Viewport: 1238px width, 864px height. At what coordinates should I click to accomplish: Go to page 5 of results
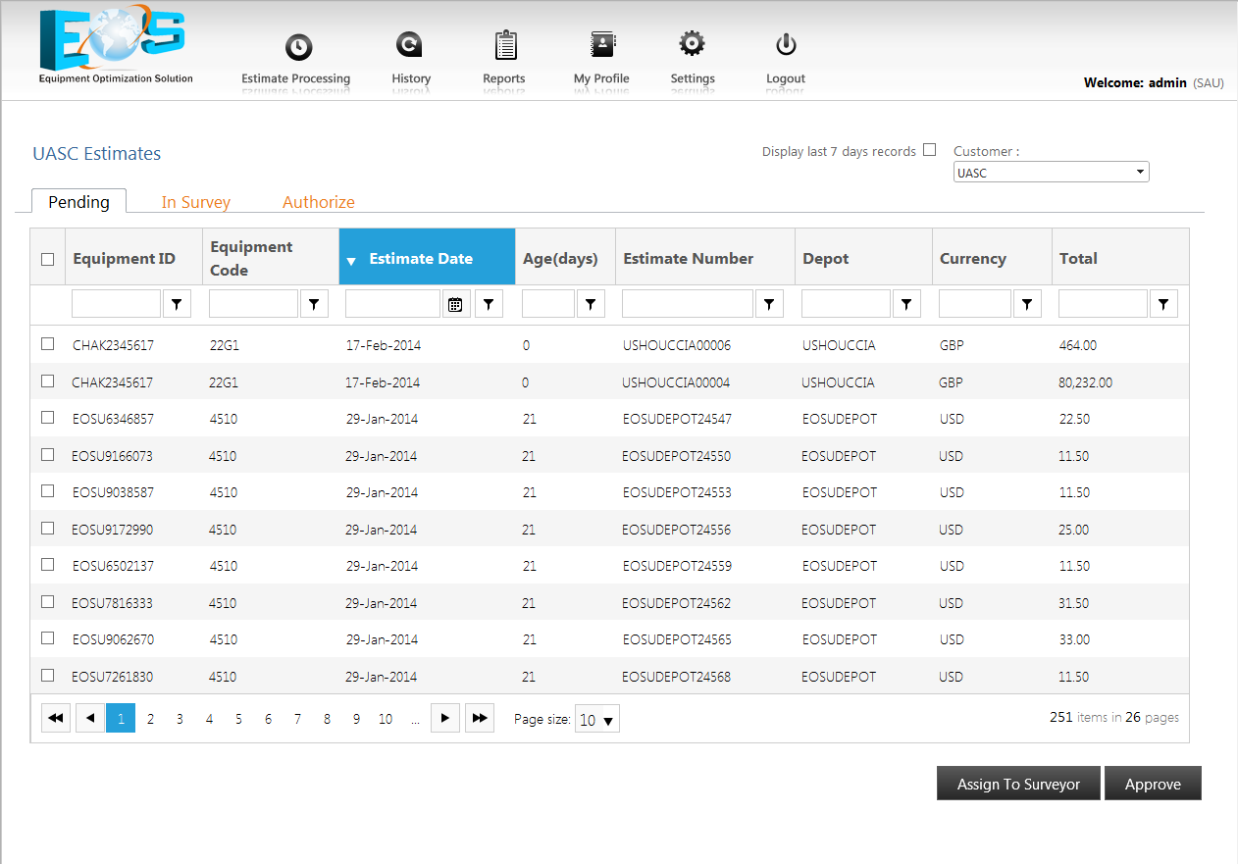[x=238, y=718]
